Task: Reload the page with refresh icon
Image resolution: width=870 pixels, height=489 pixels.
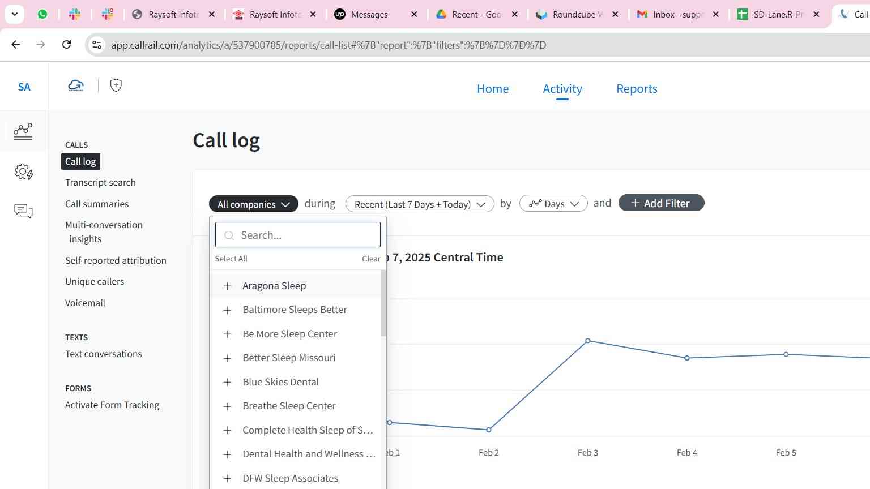Action: [66, 44]
